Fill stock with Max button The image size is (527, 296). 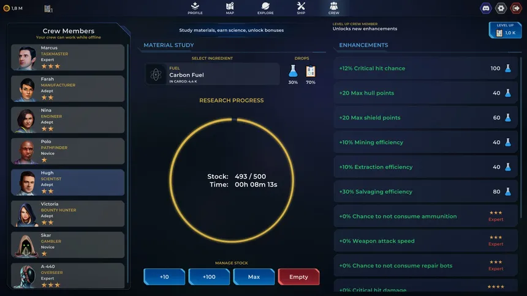pos(254,276)
